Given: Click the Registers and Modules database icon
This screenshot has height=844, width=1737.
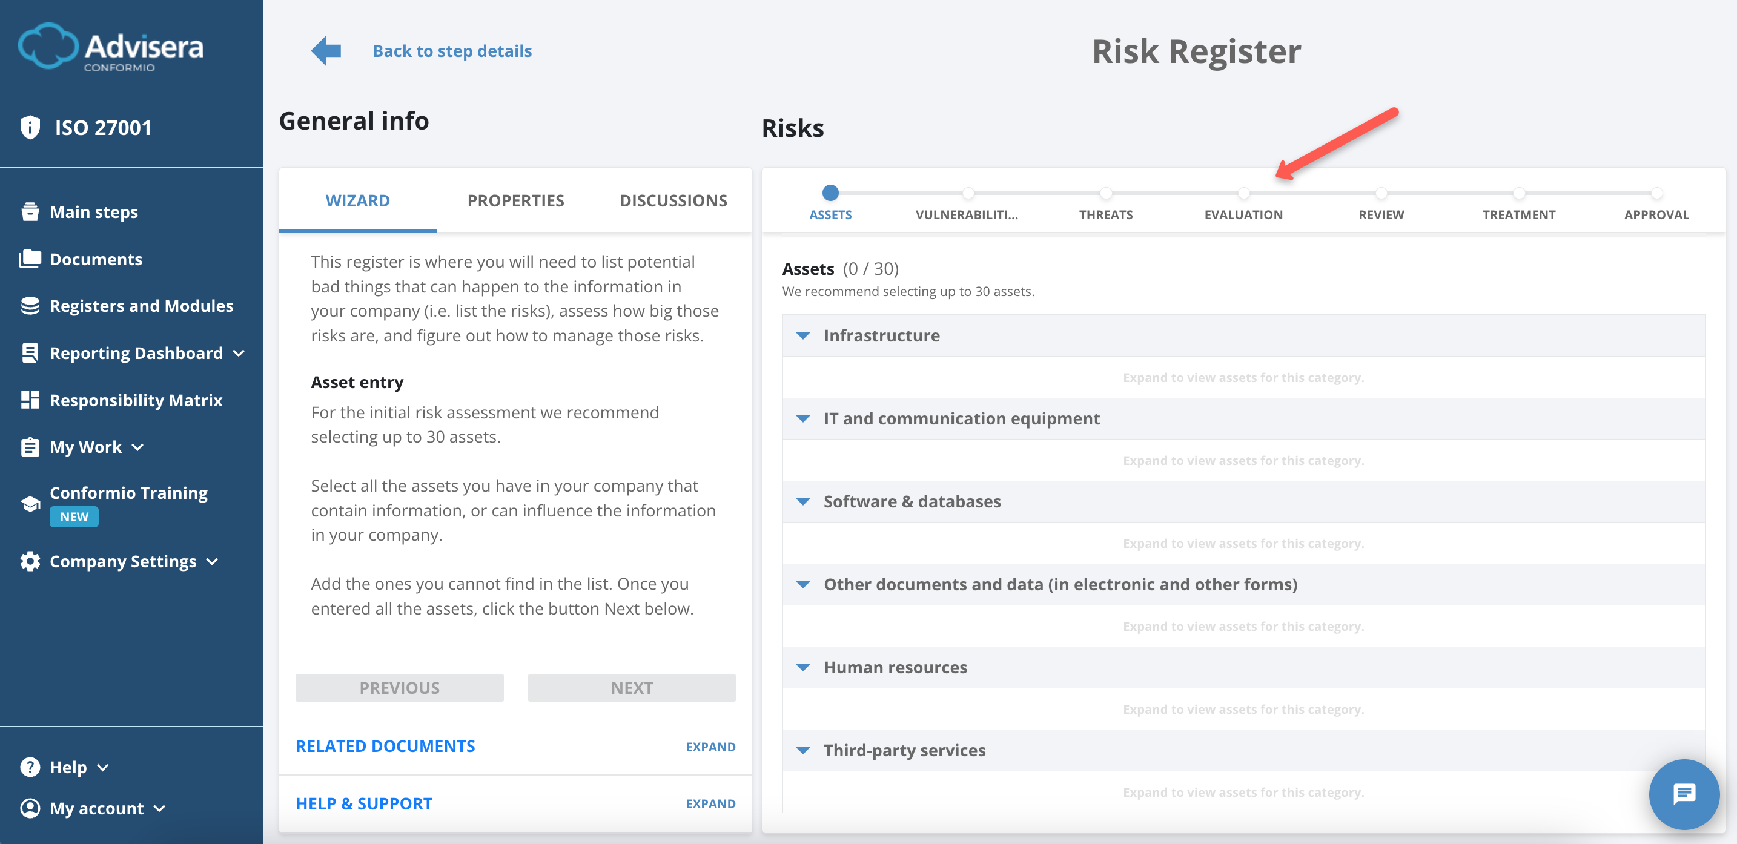Looking at the screenshot, I should [x=30, y=305].
